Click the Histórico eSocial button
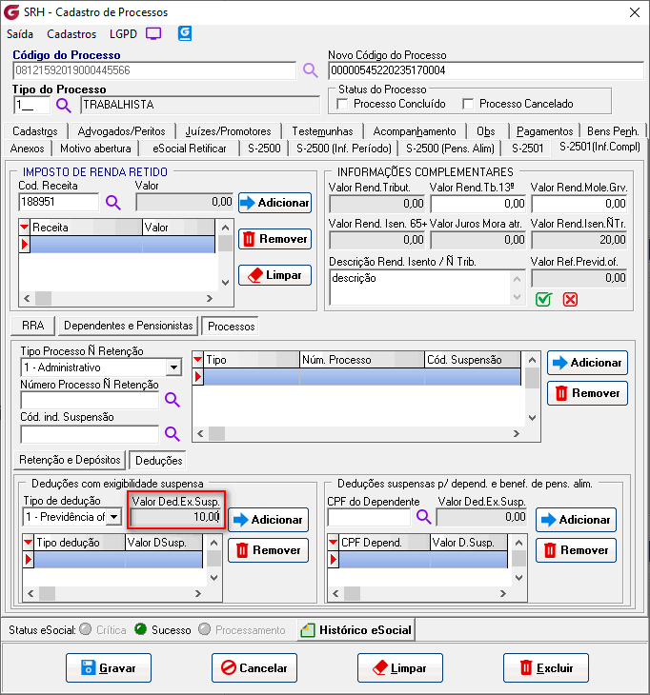Image resolution: width=650 pixels, height=695 pixels. point(355,629)
